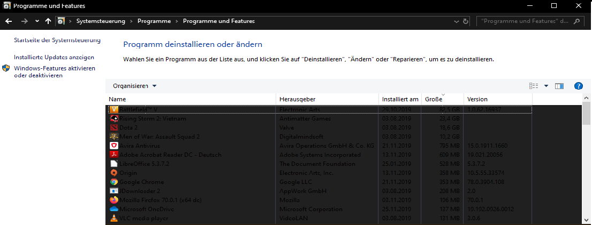Image resolution: width=592 pixels, height=225 pixels.
Task: Click the Rising Storm 2: Vietnam icon
Action: click(113, 118)
